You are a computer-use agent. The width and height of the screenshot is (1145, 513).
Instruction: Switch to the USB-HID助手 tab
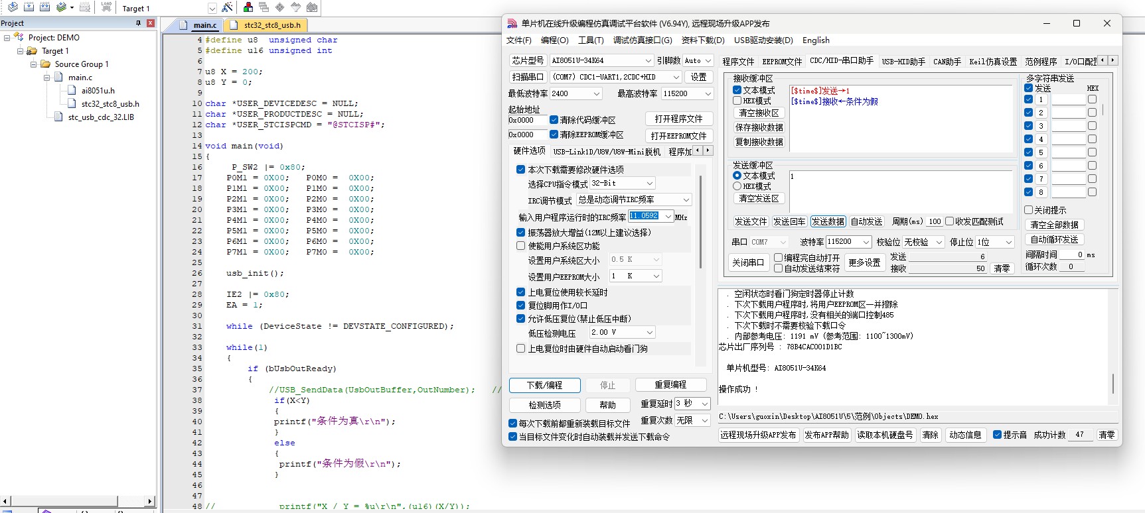tap(903, 62)
